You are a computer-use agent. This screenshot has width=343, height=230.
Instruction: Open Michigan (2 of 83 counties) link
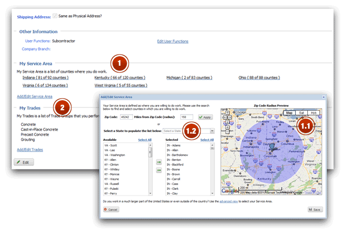pos(189,78)
